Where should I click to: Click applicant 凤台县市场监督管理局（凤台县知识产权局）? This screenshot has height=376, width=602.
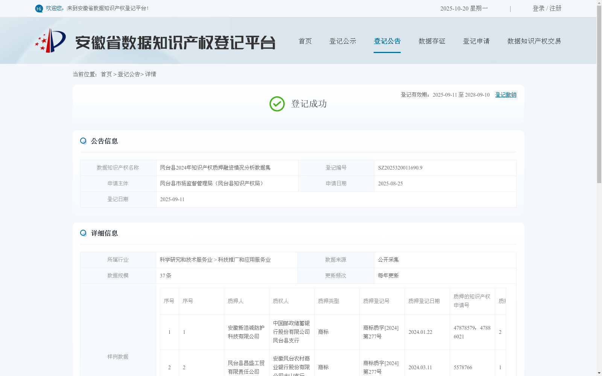[213, 183]
